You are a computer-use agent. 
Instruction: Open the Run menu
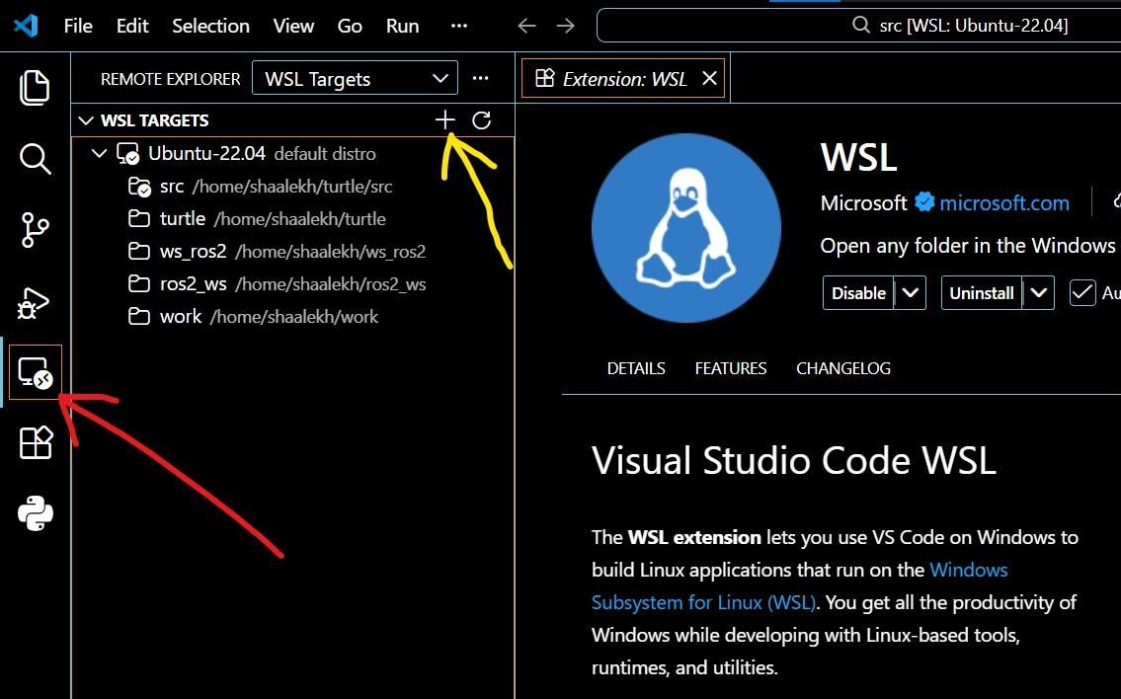coord(401,26)
